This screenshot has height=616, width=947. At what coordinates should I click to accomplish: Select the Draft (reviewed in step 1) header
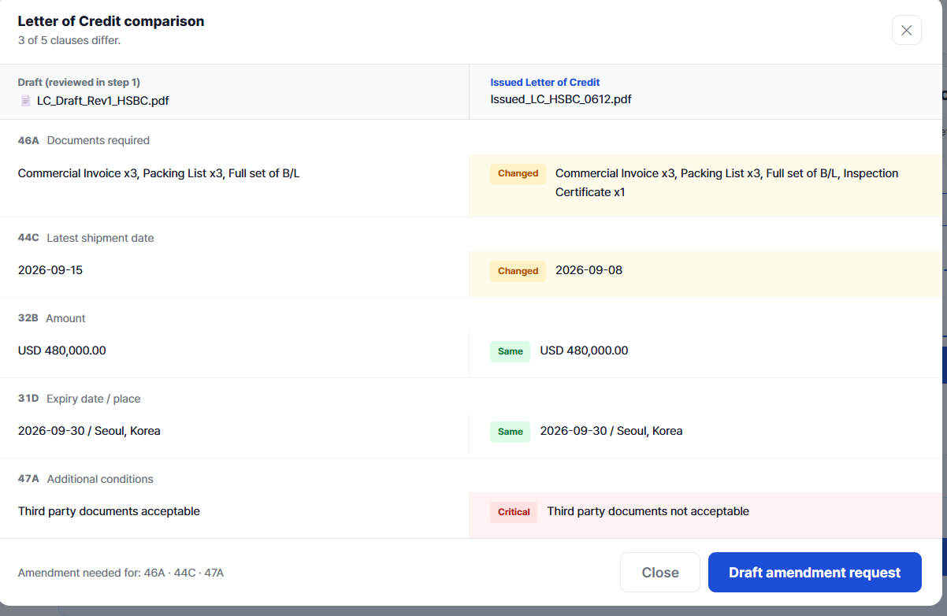point(79,82)
